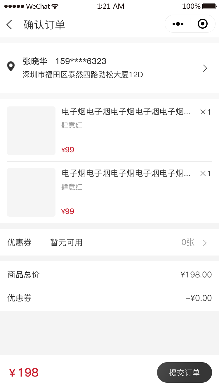The height and width of the screenshot is (390, 219).
Task: Close mini program via target circle icon
Action: point(202,24)
